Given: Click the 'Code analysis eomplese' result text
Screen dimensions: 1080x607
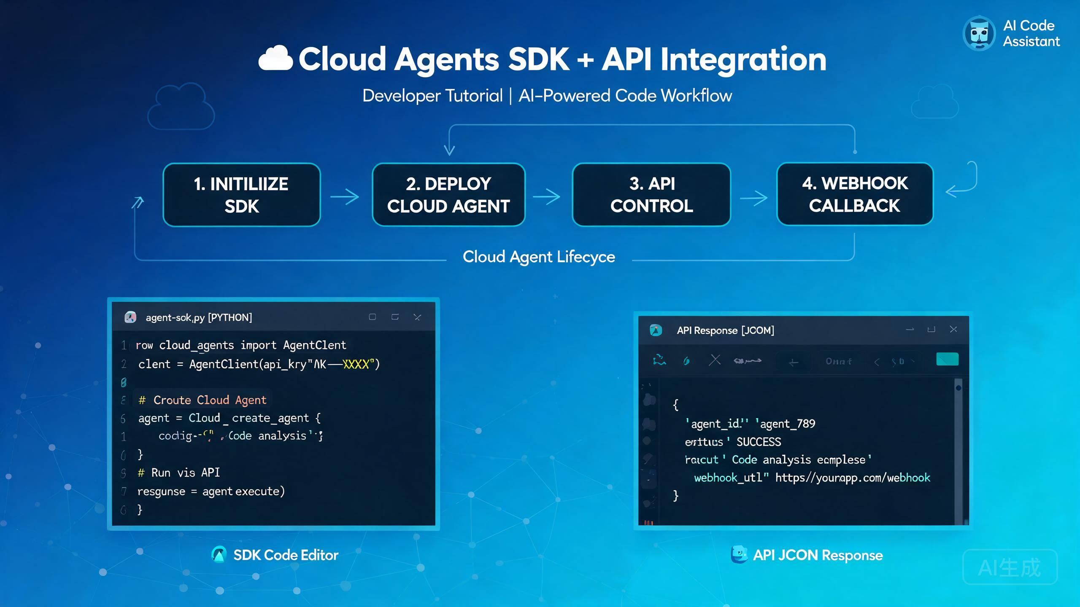Looking at the screenshot, I should pos(802,459).
